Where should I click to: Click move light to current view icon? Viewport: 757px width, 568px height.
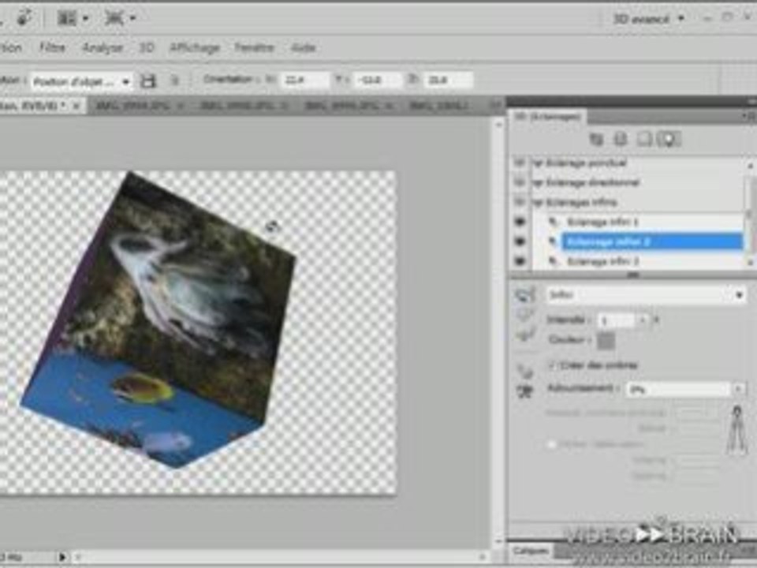[525, 391]
